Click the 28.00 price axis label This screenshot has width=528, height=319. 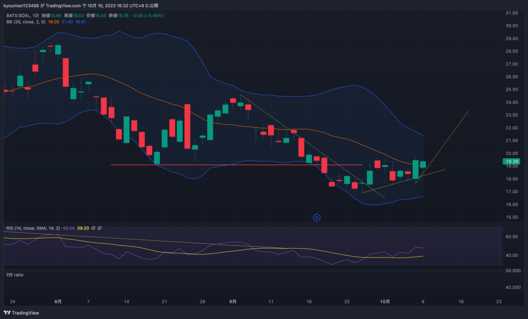(512, 51)
